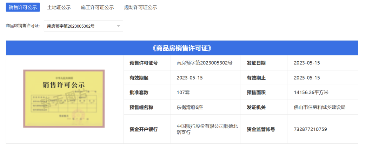Image resolution: width=379 pixels, height=150 pixels.
Task: Go to the 规划许可证公示 tab
Action: 140,7
